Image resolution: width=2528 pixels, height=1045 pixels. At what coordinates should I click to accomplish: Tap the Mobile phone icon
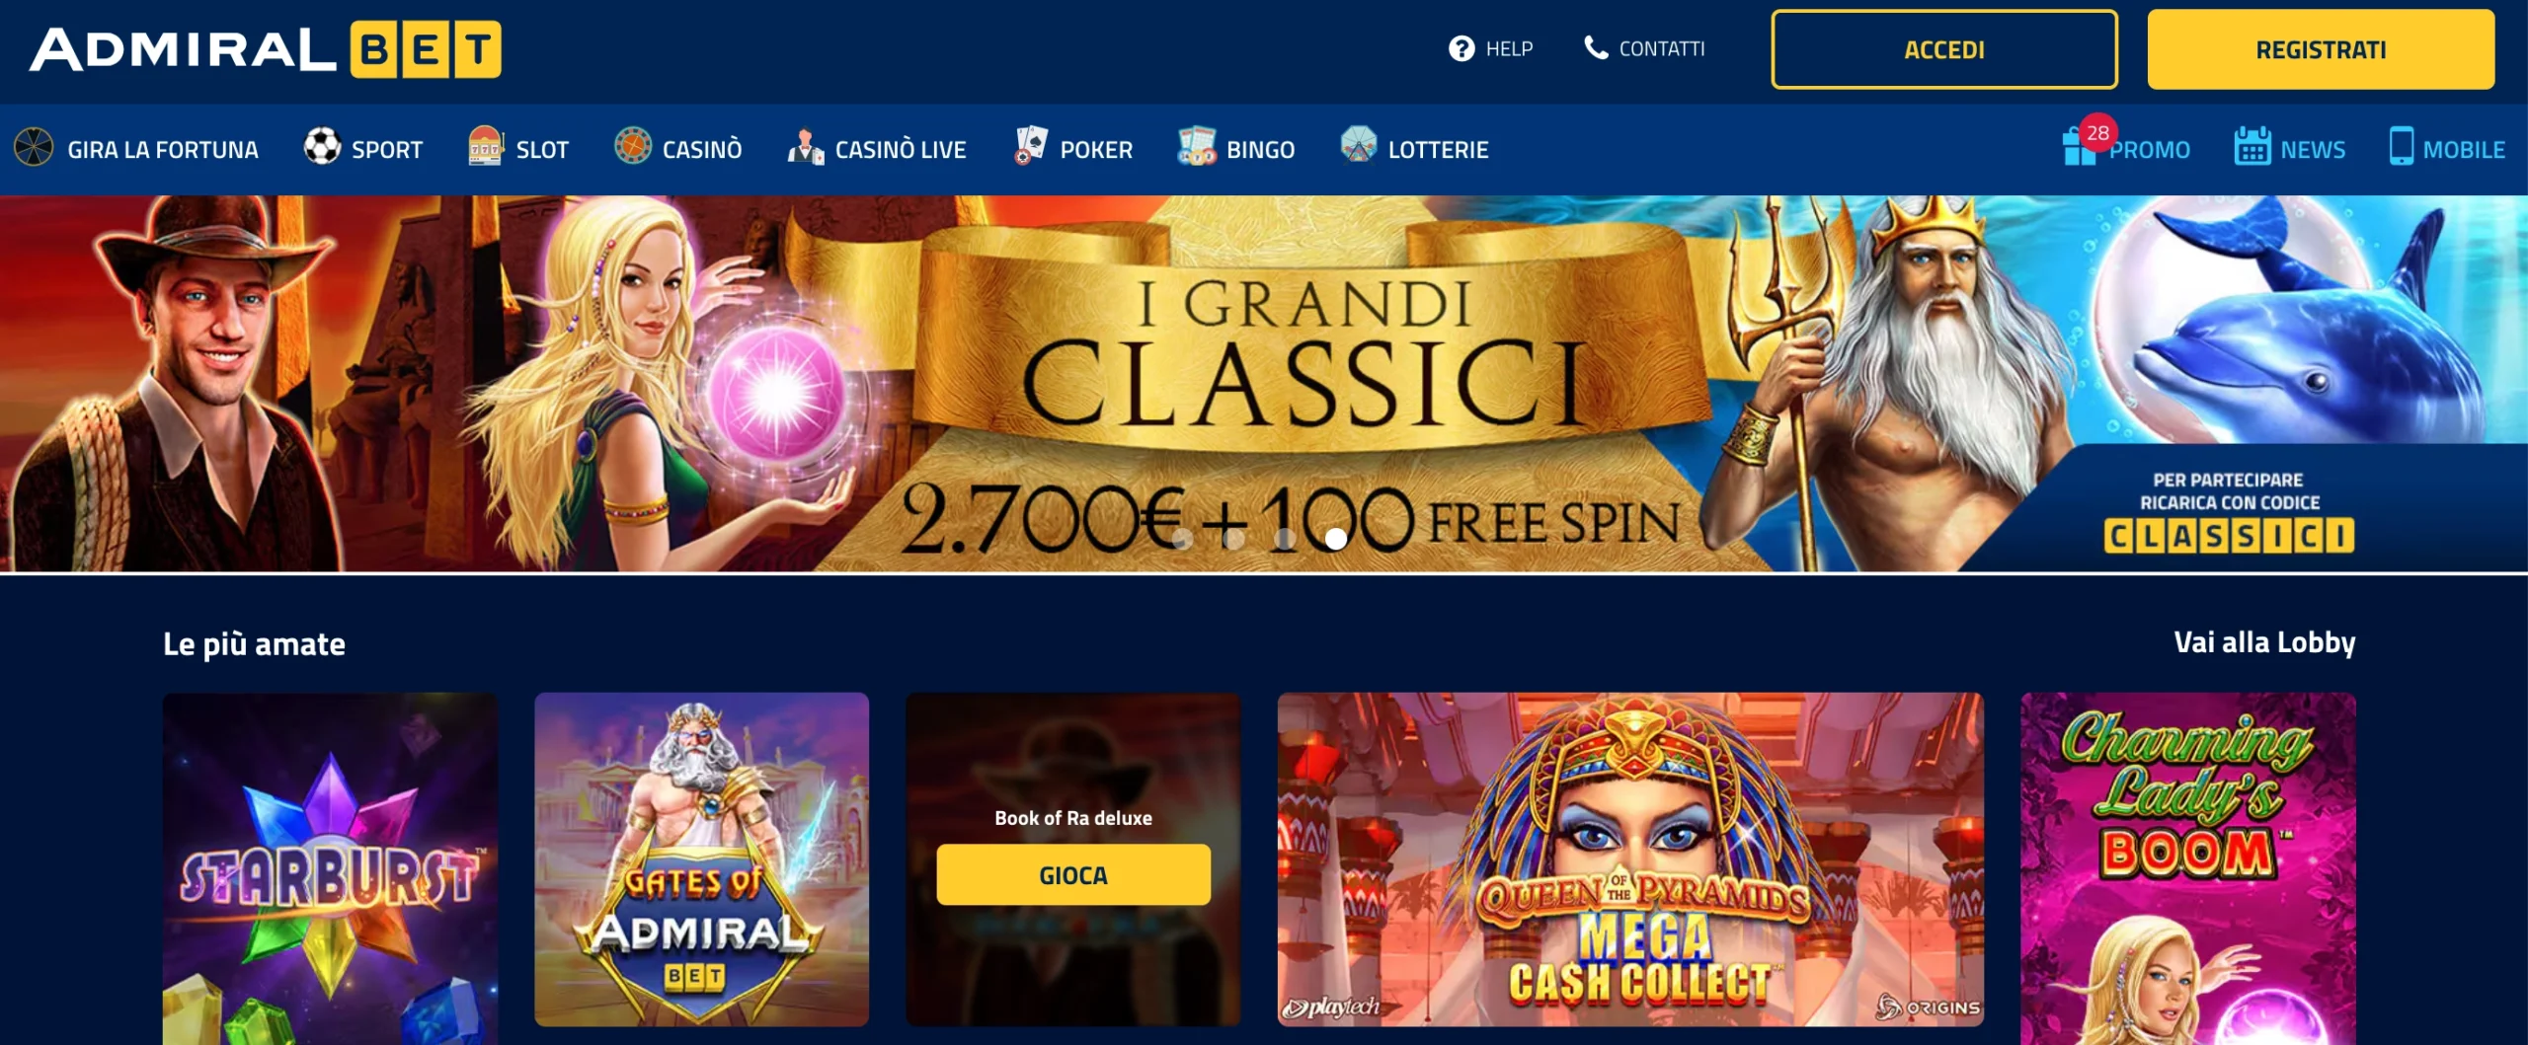tap(2401, 146)
